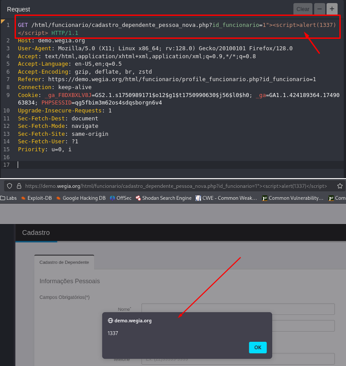Open the CWE - Common Weak... bookmark
Image resolution: width=346 pixels, height=366 pixels.
click(x=226, y=198)
